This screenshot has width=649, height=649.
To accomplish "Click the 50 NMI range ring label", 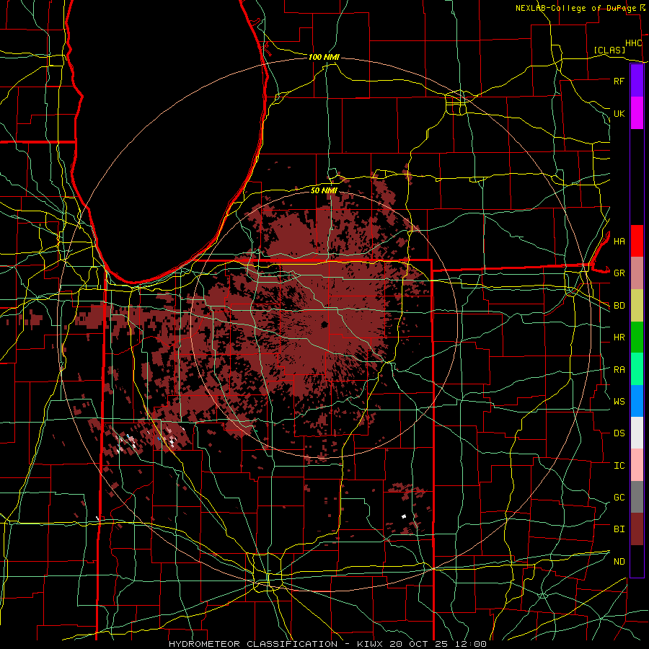I will click(x=324, y=190).
